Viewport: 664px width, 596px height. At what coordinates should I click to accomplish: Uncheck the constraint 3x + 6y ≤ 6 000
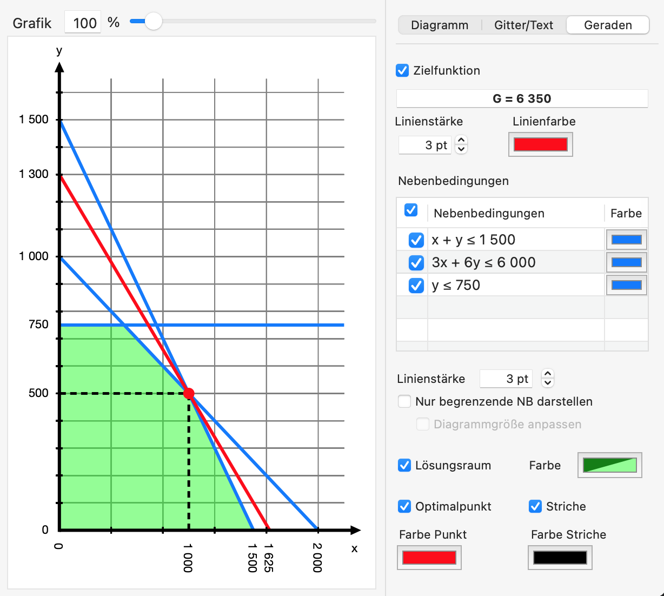pos(416,262)
